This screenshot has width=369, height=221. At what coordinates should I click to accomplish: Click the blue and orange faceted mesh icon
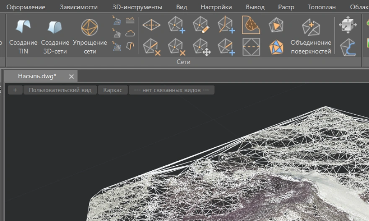click(x=275, y=46)
